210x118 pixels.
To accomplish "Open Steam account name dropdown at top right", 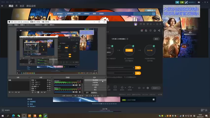I will pyautogui.click(x=192, y=2).
